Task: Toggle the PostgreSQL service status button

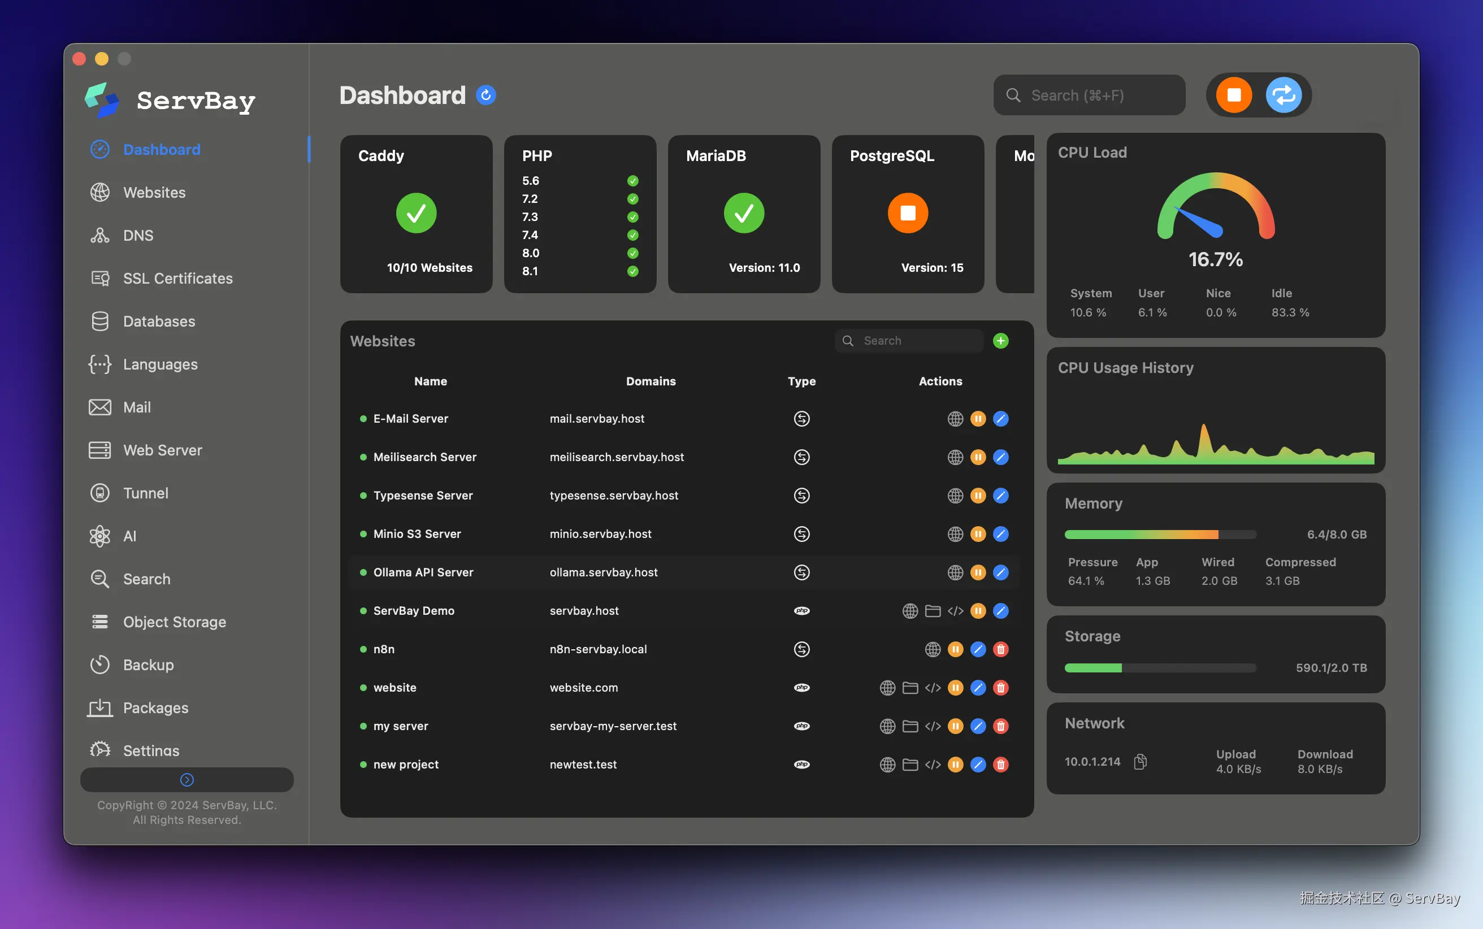Action: coord(907,213)
